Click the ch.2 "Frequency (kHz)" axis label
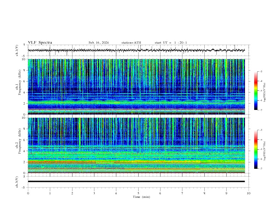 point(20,141)
